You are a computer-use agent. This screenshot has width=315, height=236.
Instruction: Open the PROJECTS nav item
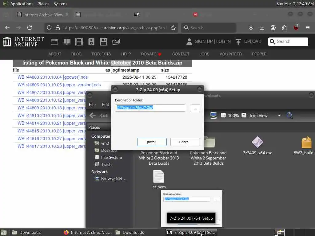coord(101,54)
